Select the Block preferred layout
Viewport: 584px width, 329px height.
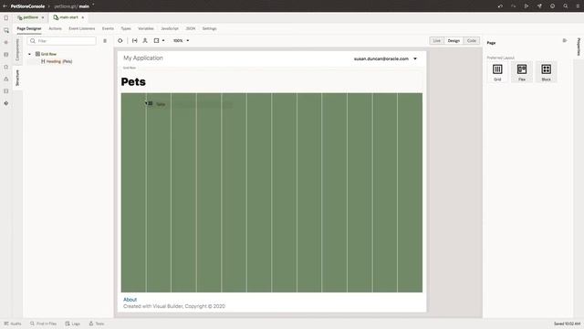546,72
